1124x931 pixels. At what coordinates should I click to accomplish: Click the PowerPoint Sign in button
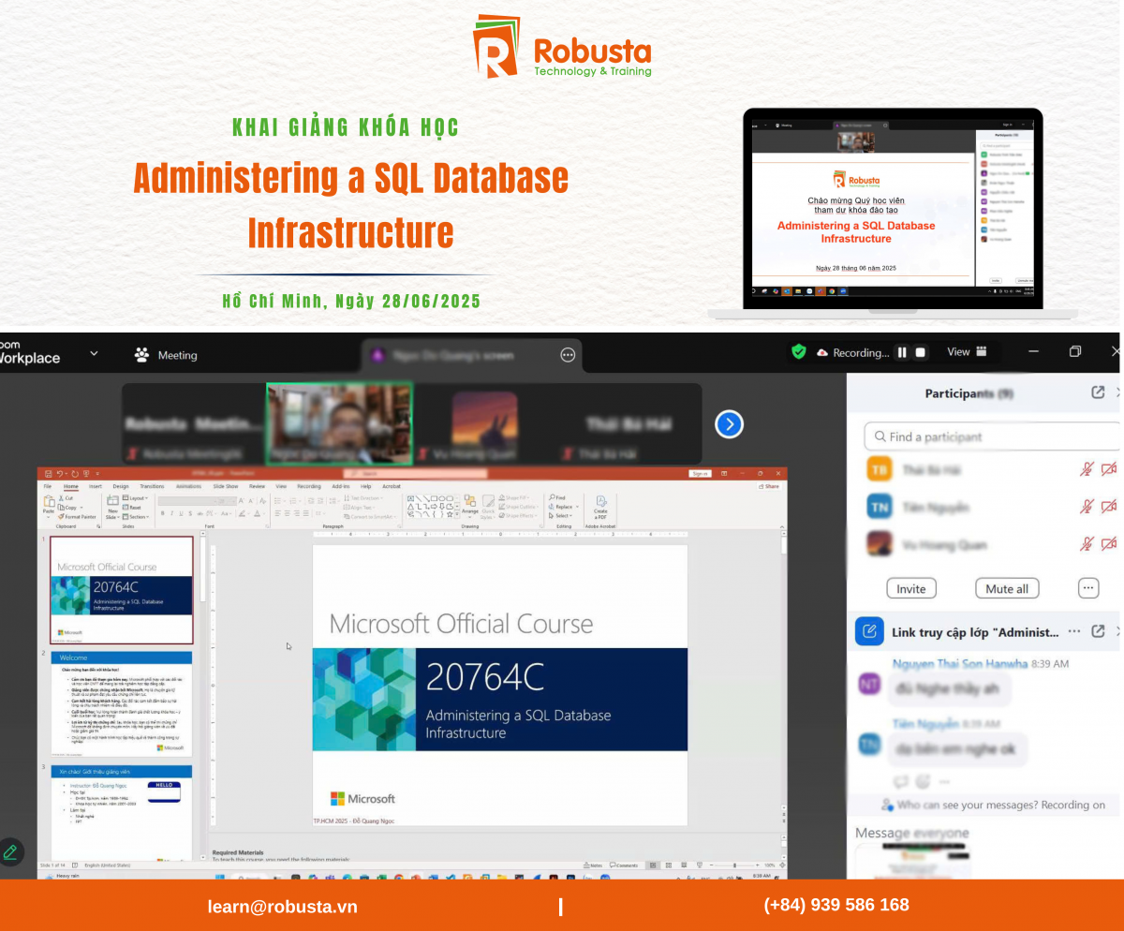[700, 474]
